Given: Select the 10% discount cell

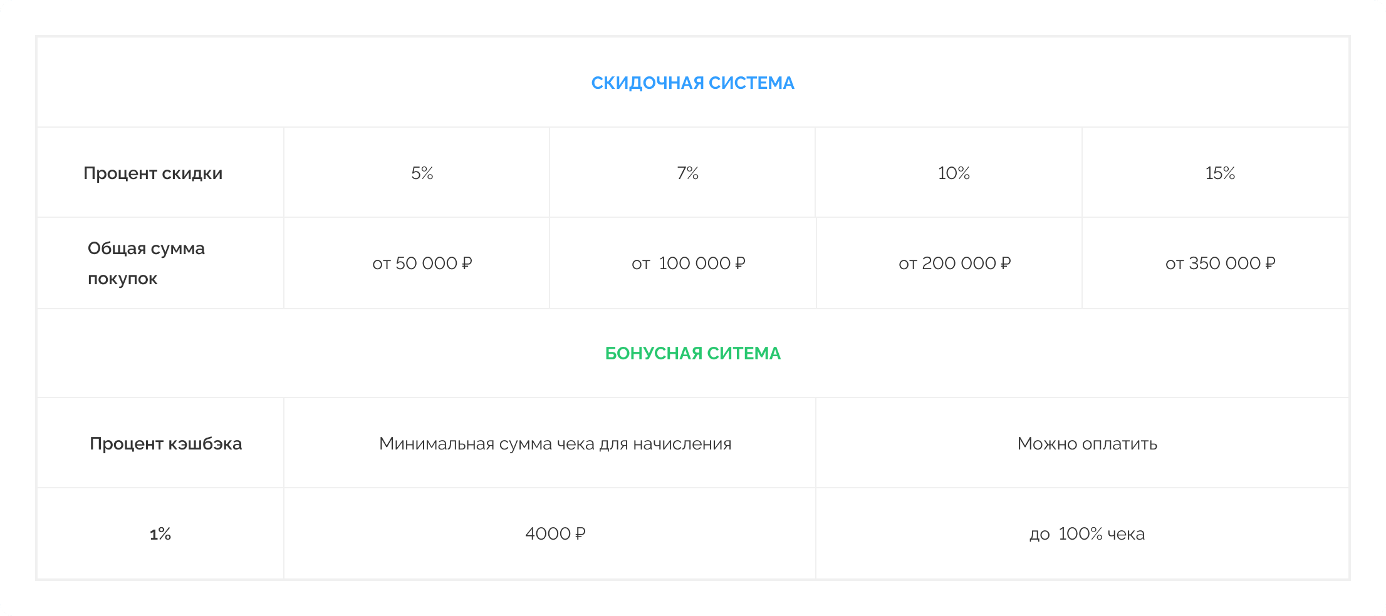Looking at the screenshot, I should point(954,173).
